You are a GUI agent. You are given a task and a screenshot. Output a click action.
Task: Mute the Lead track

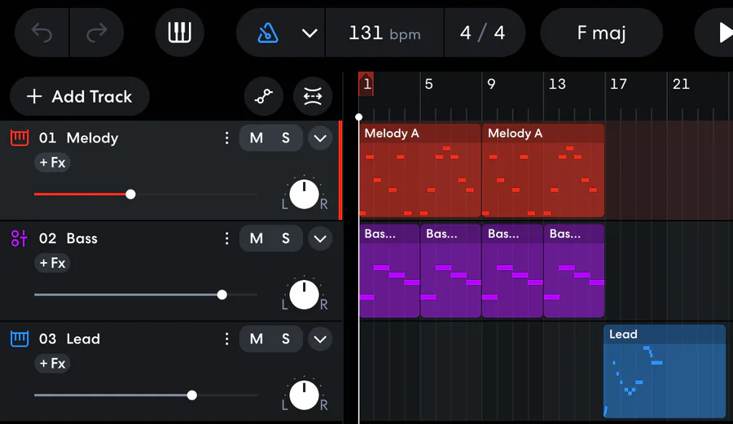click(x=257, y=339)
